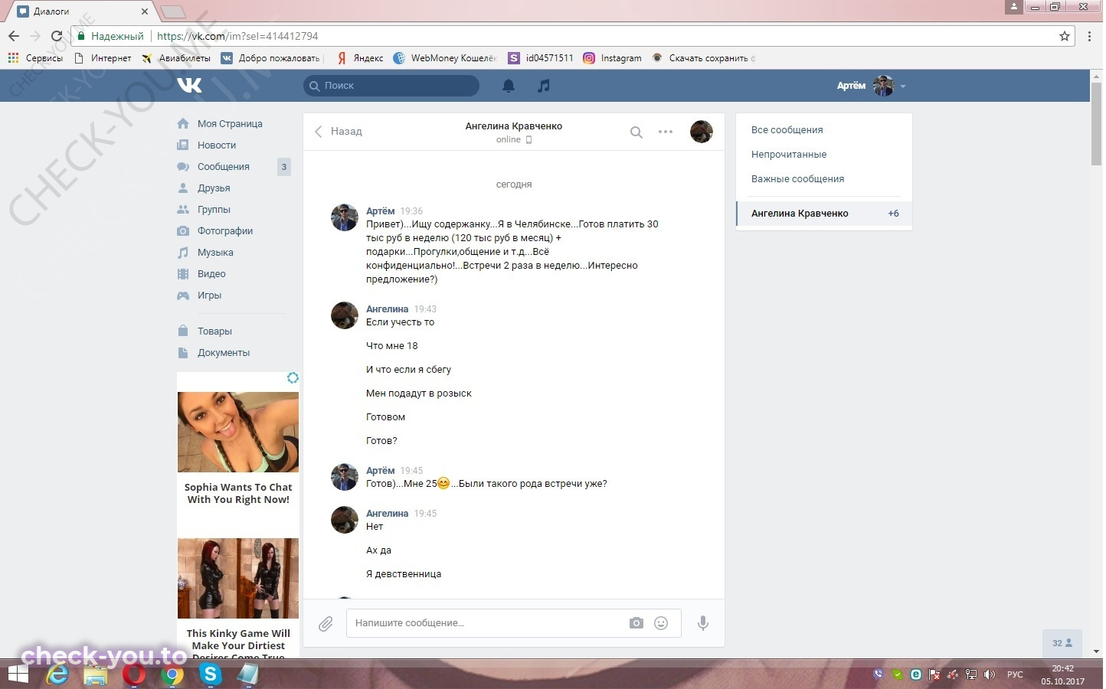Open Opera from the taskbar
Image resolution: width=1106 pixels, height=689 pixels.
pos(134,674)
